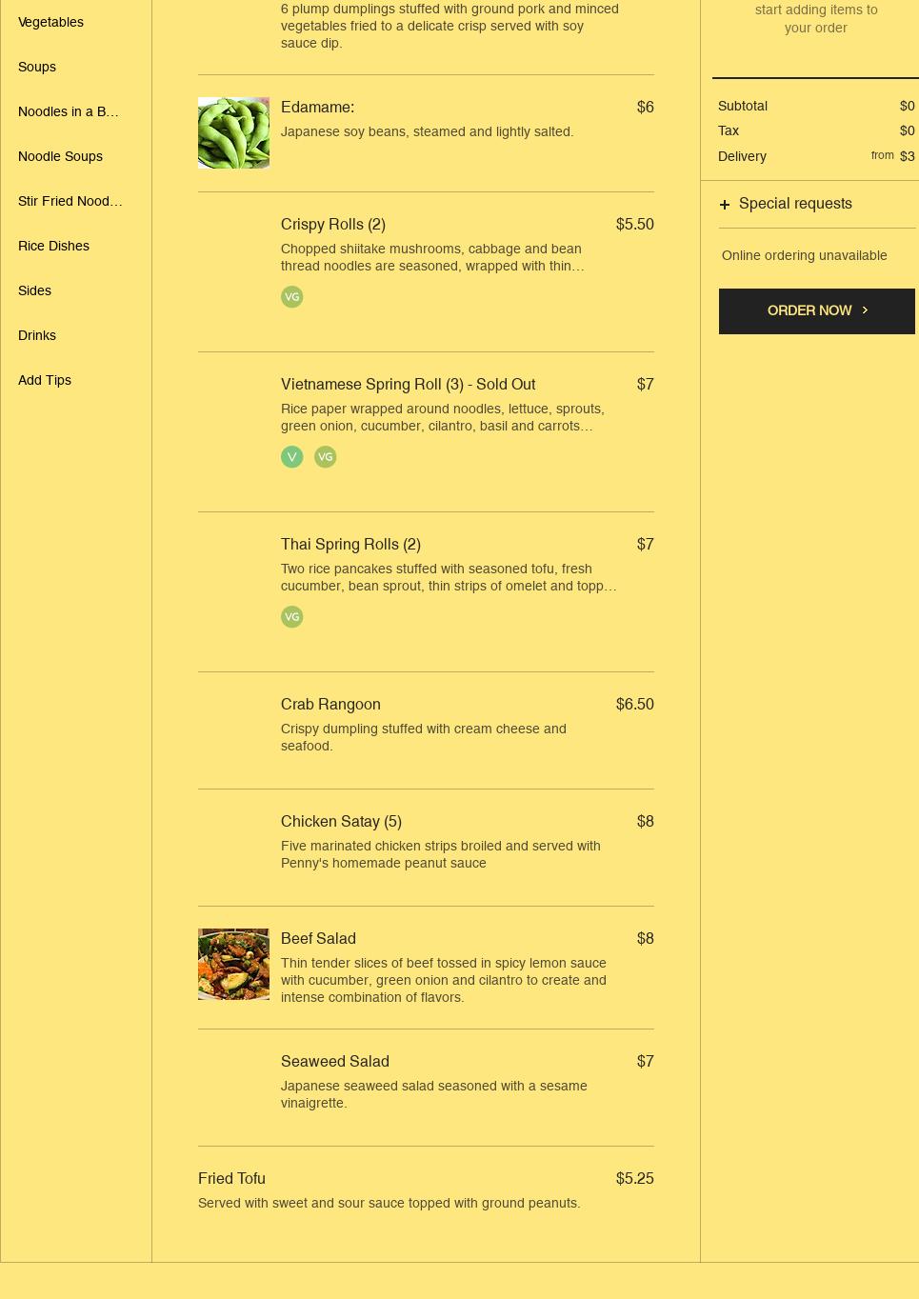Open the Chicken Satay (5) item
Screen dimensions: 919x1299
point(341,822)
